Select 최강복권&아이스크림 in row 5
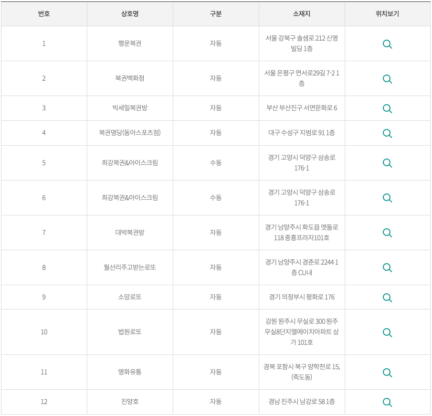432x416 pixels. pos(130,163)
